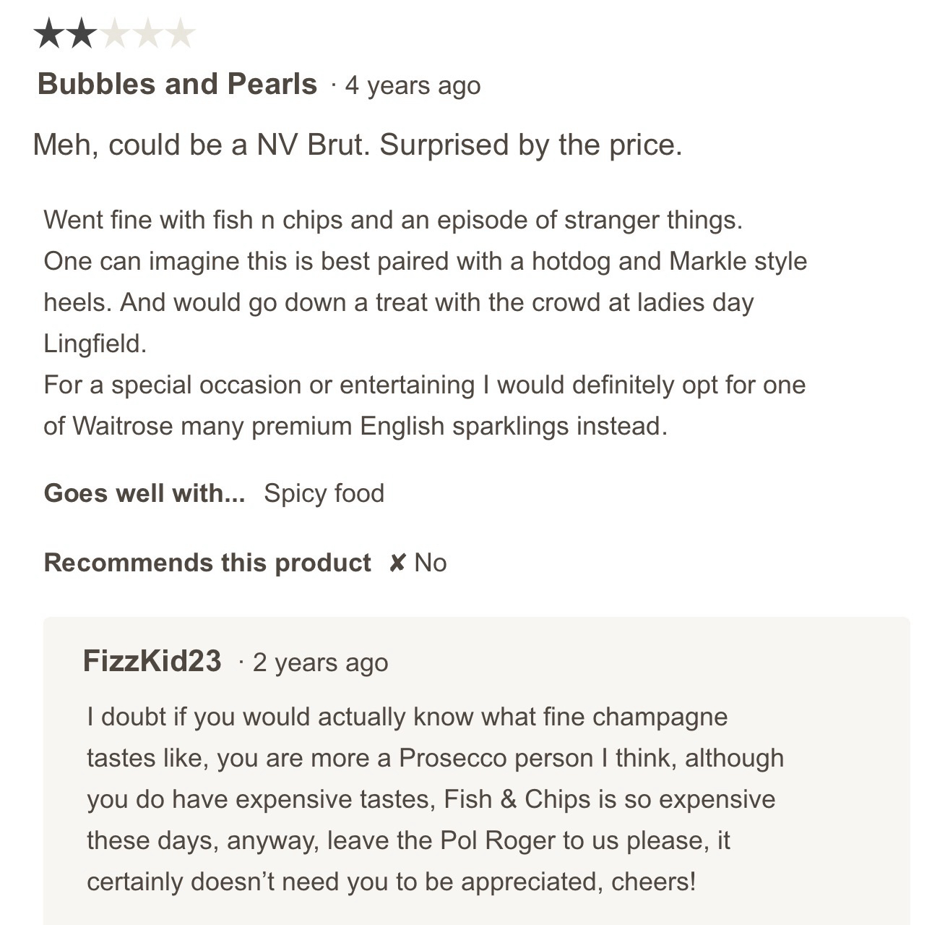Click the 'premium English sparklings' sentence line
Image resolution: width=932 pixels, height=925 pixels.
pyautogui.click(x=355, y=426)
